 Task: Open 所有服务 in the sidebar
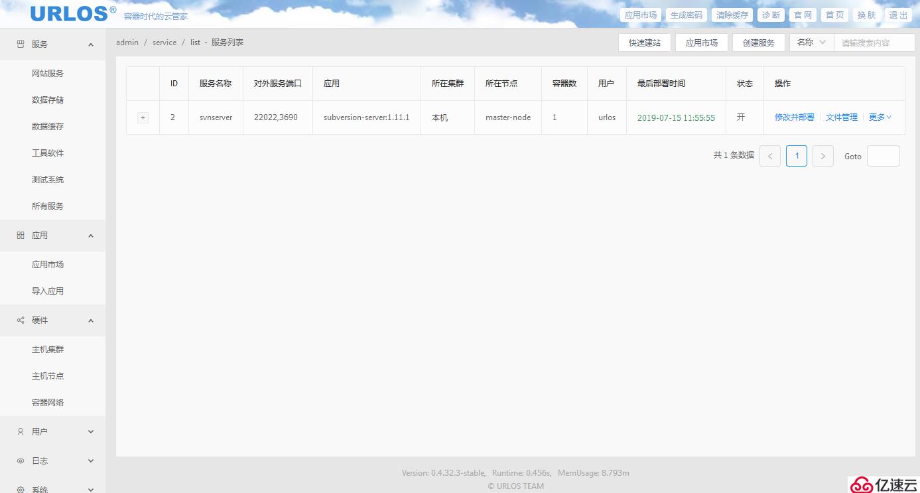[x=48, y=206]
